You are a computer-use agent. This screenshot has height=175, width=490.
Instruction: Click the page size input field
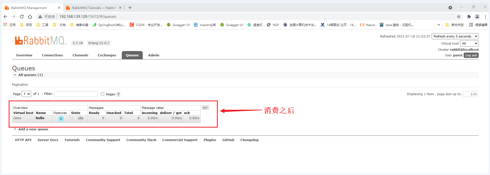click(x=470, y=94)
